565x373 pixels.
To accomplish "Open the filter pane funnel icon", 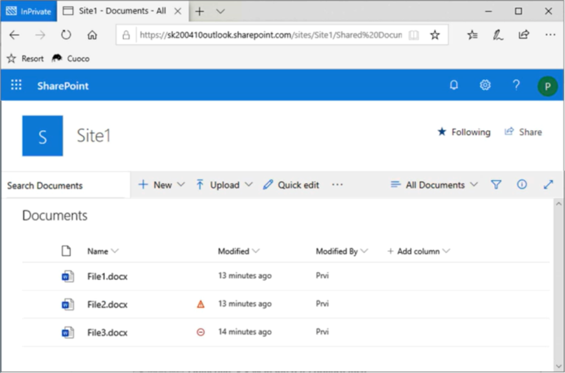I will coord(496,185).
